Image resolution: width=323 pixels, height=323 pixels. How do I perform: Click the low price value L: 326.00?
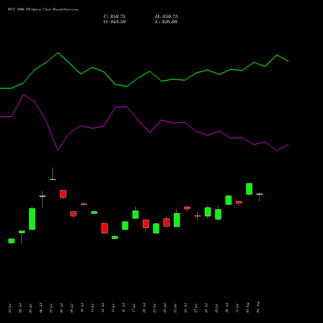(166, 22)
